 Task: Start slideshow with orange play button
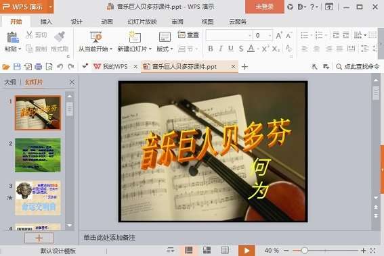tap(247, 251)
